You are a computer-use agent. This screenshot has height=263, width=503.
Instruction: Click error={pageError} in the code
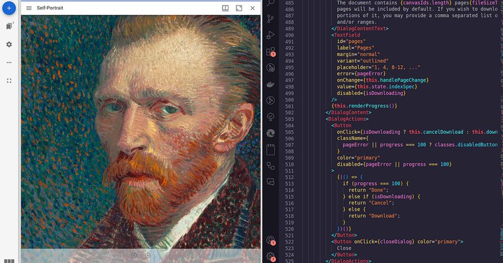click(x=361, y=73)
